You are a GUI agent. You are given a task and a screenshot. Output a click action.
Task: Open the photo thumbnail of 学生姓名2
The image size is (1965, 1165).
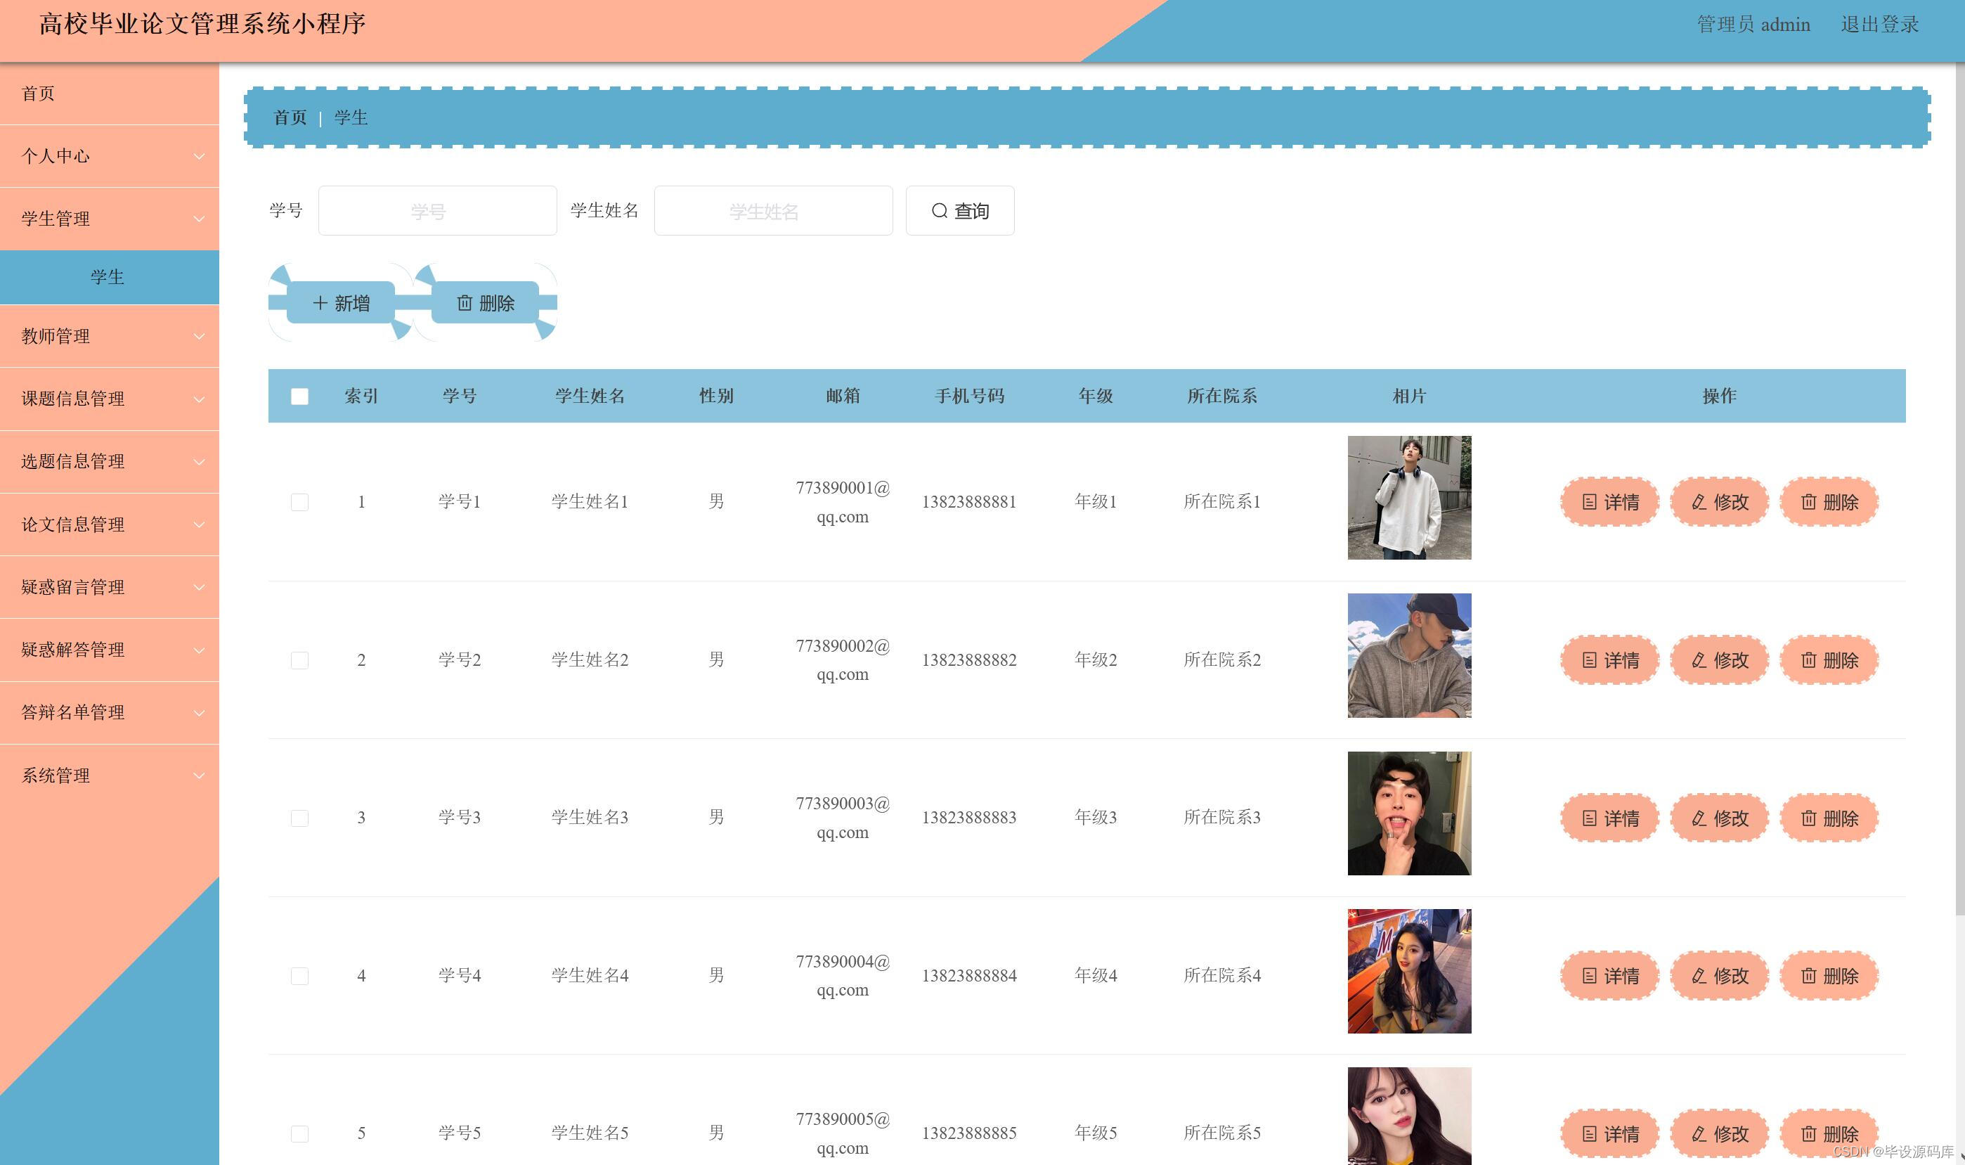tap(1408, 655)
